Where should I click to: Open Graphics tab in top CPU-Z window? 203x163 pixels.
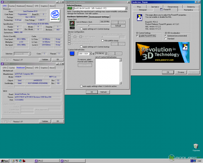click(x=44, y=6)
